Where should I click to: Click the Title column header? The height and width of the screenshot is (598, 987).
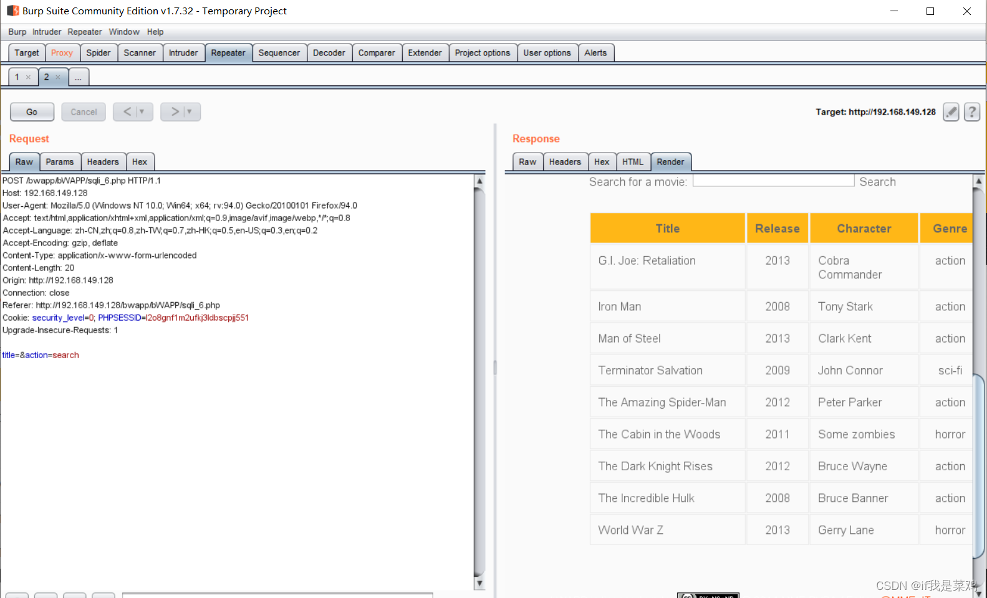[668, 228]
